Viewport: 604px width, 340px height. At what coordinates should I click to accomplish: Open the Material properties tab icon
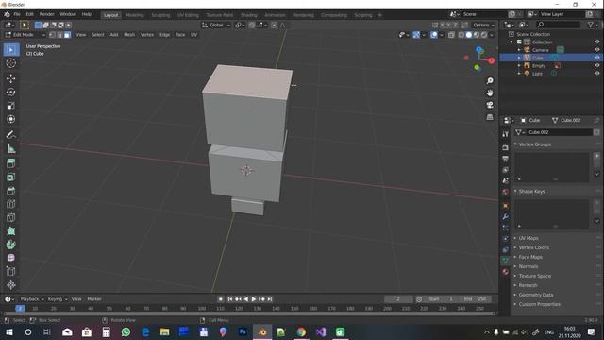tap(506, 272)
